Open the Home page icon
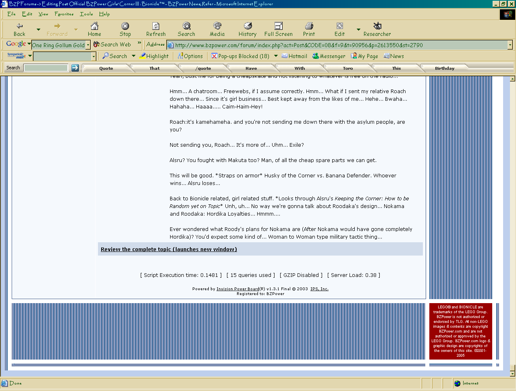Image resolution: width=516 pixels, height=391 pixels. pos(94,26)
